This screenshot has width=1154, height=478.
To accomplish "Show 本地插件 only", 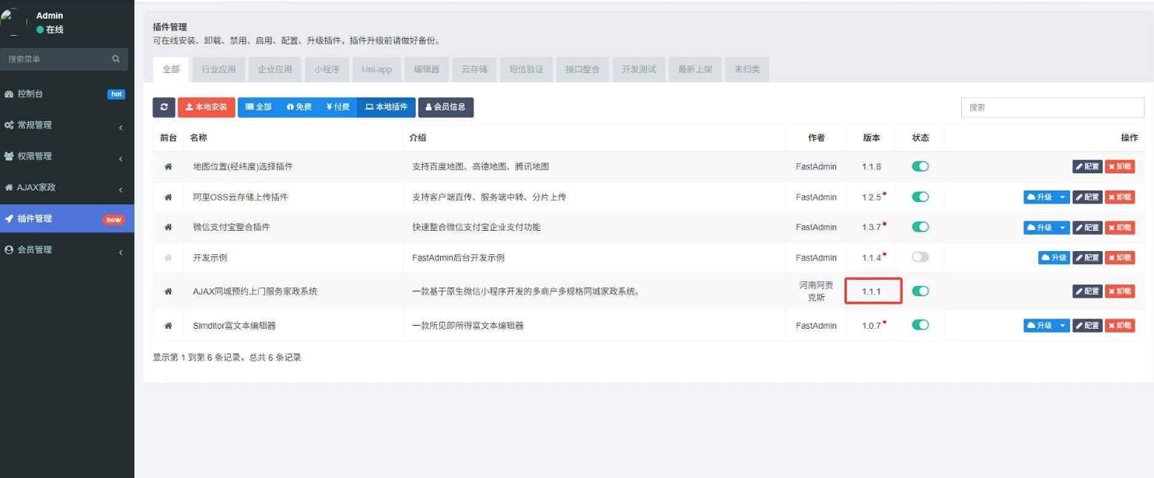I will 386,107.
